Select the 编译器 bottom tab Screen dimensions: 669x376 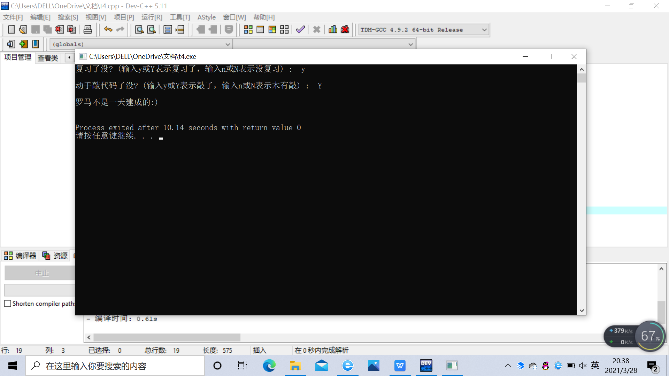click(20, 256)
